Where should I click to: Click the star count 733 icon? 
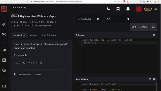[x=12, y=22]
